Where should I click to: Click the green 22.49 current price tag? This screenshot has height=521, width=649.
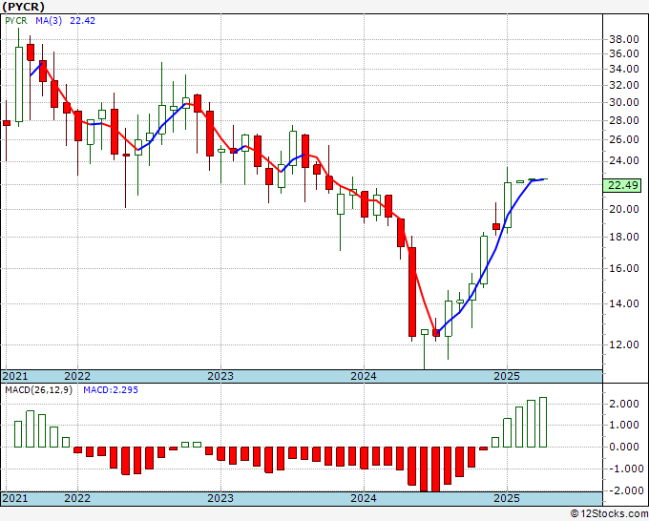[621, 185]
